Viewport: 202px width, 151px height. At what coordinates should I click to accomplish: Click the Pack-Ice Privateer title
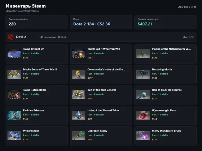click(x=33, y=110)
